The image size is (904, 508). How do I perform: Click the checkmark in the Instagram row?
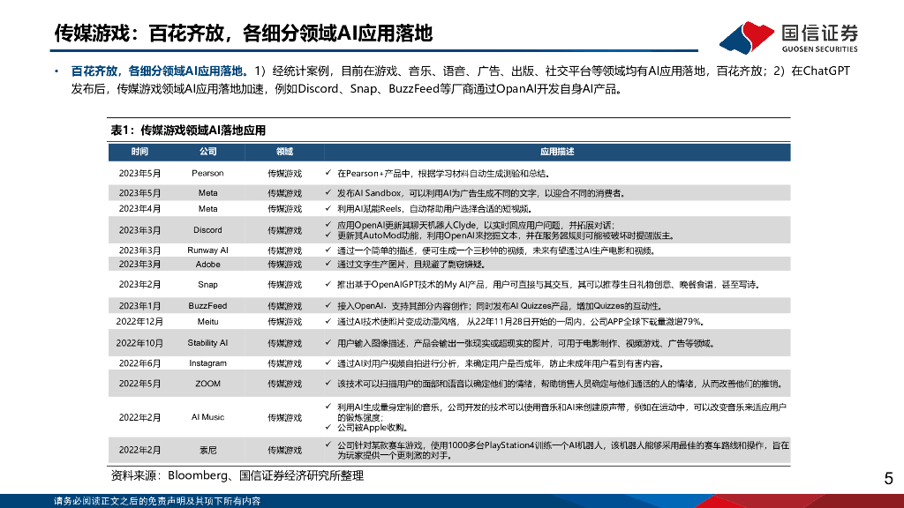pos(328,362)
